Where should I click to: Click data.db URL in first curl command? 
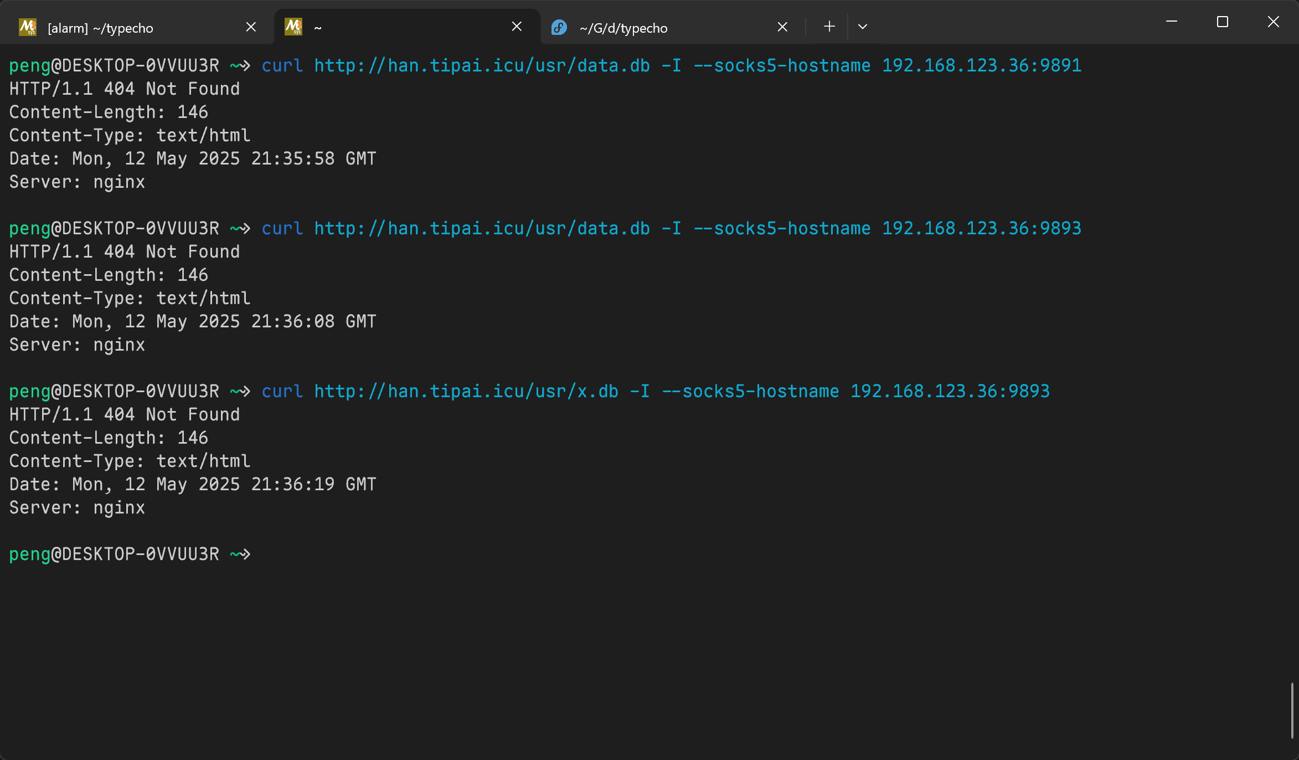coord(482,65)
